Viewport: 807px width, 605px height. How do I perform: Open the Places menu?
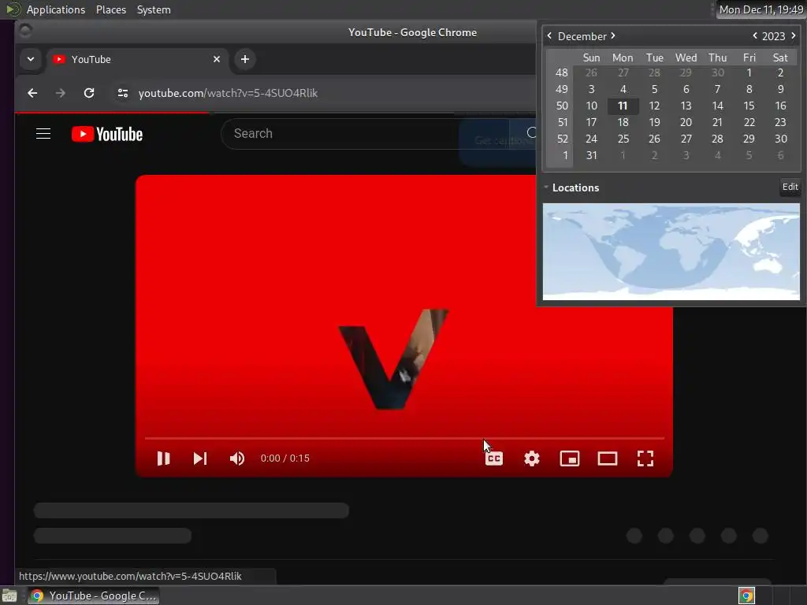pos(111,9)
